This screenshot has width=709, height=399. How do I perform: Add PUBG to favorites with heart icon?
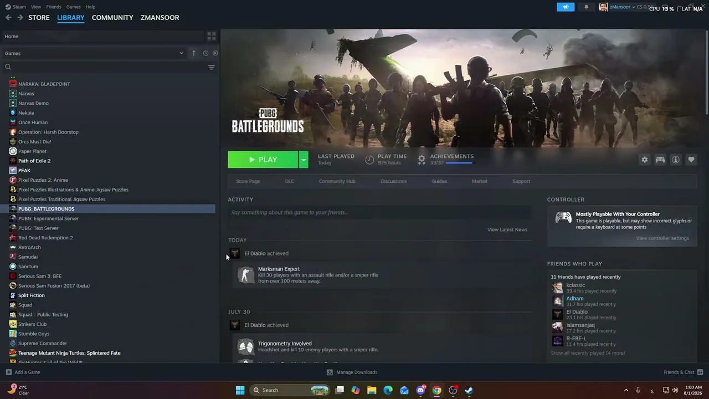[x=691, y=160]
